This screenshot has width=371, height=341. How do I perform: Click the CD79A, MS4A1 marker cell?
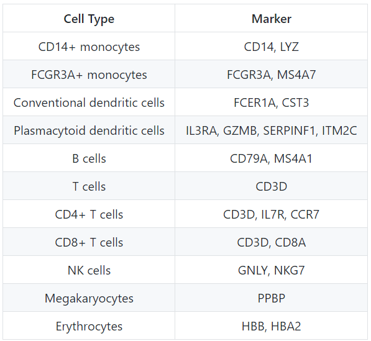pos(271,158)
